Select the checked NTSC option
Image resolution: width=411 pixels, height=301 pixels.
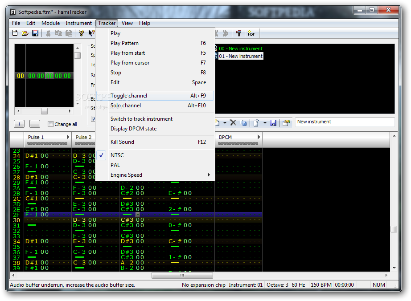pyautogui.click(x=155, y=155)
